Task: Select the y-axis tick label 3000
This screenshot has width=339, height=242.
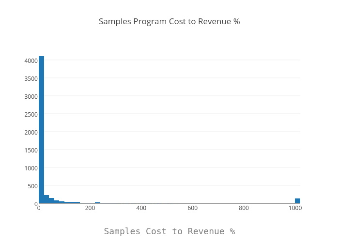Action: tap(31, 96)
